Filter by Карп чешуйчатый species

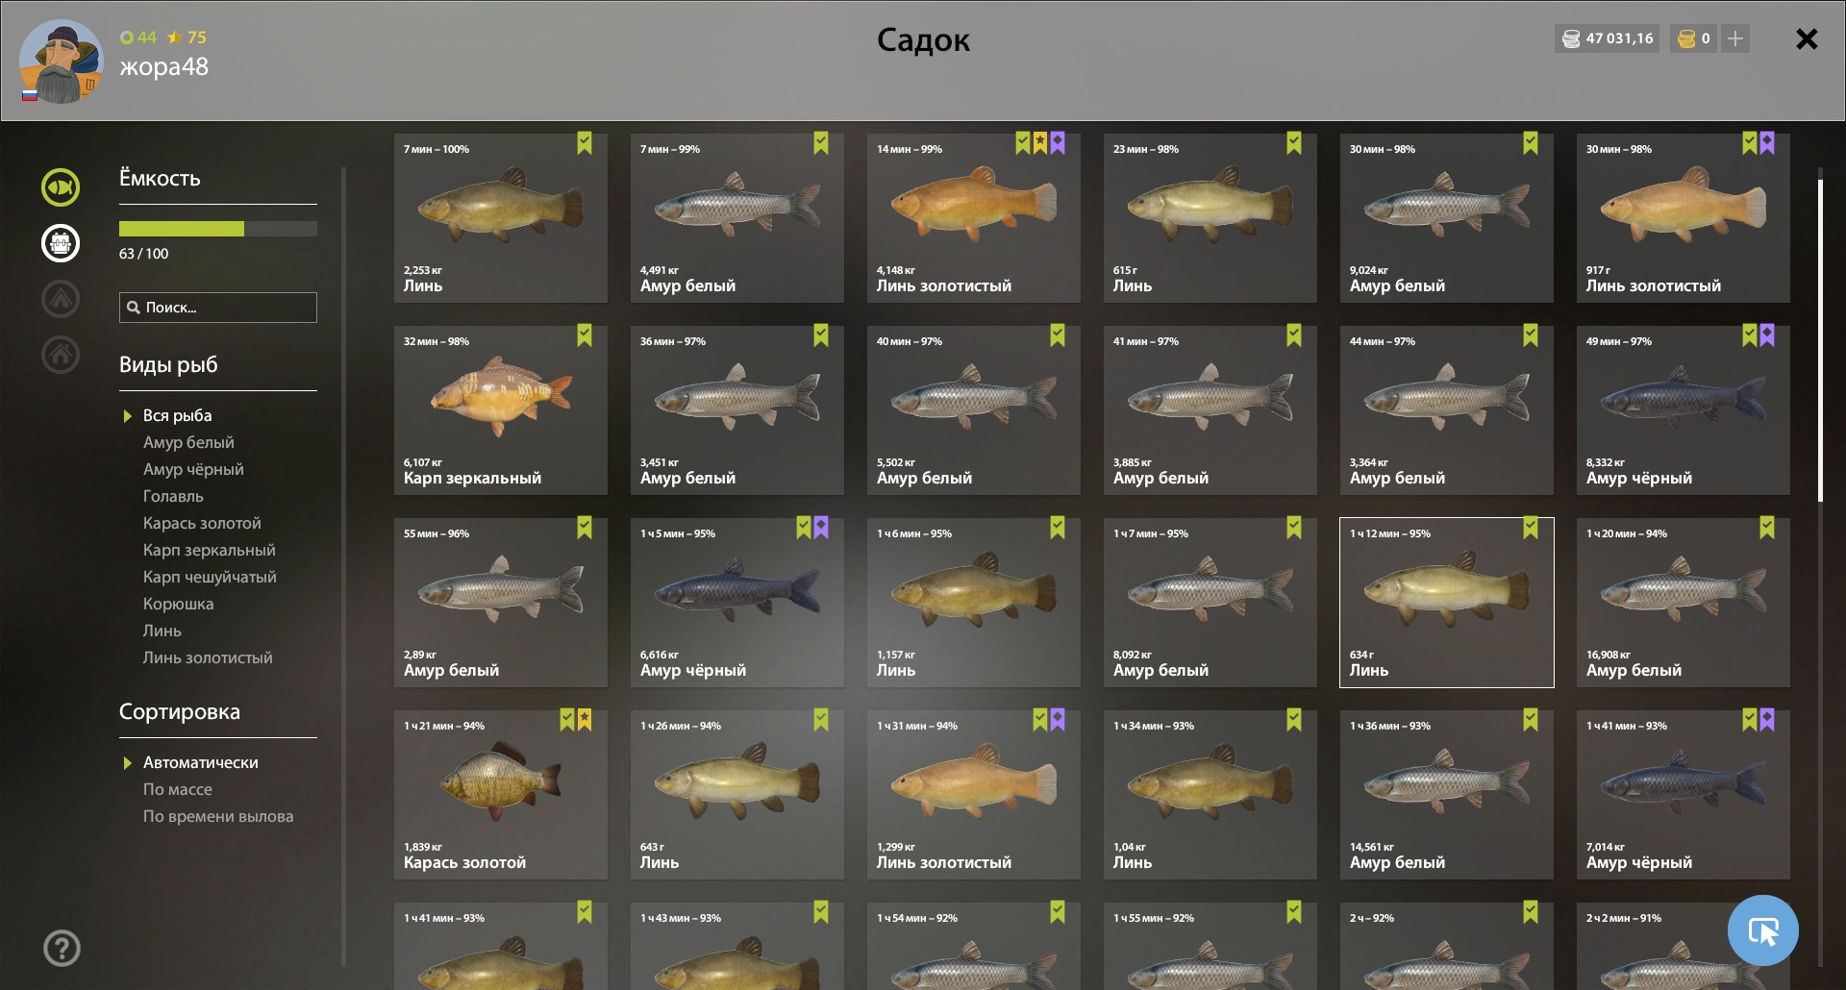tap(210, 577)
